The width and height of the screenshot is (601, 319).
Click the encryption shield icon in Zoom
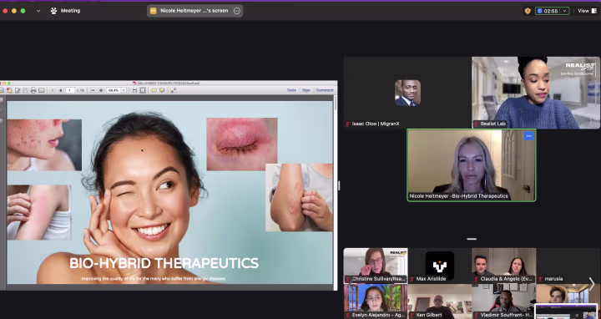point(528,11)
